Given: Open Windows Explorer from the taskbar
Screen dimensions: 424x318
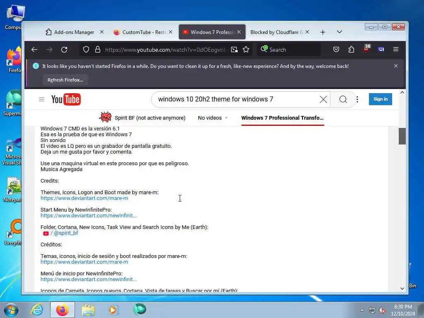Looking at the screenshot, I should pos(88,310).
